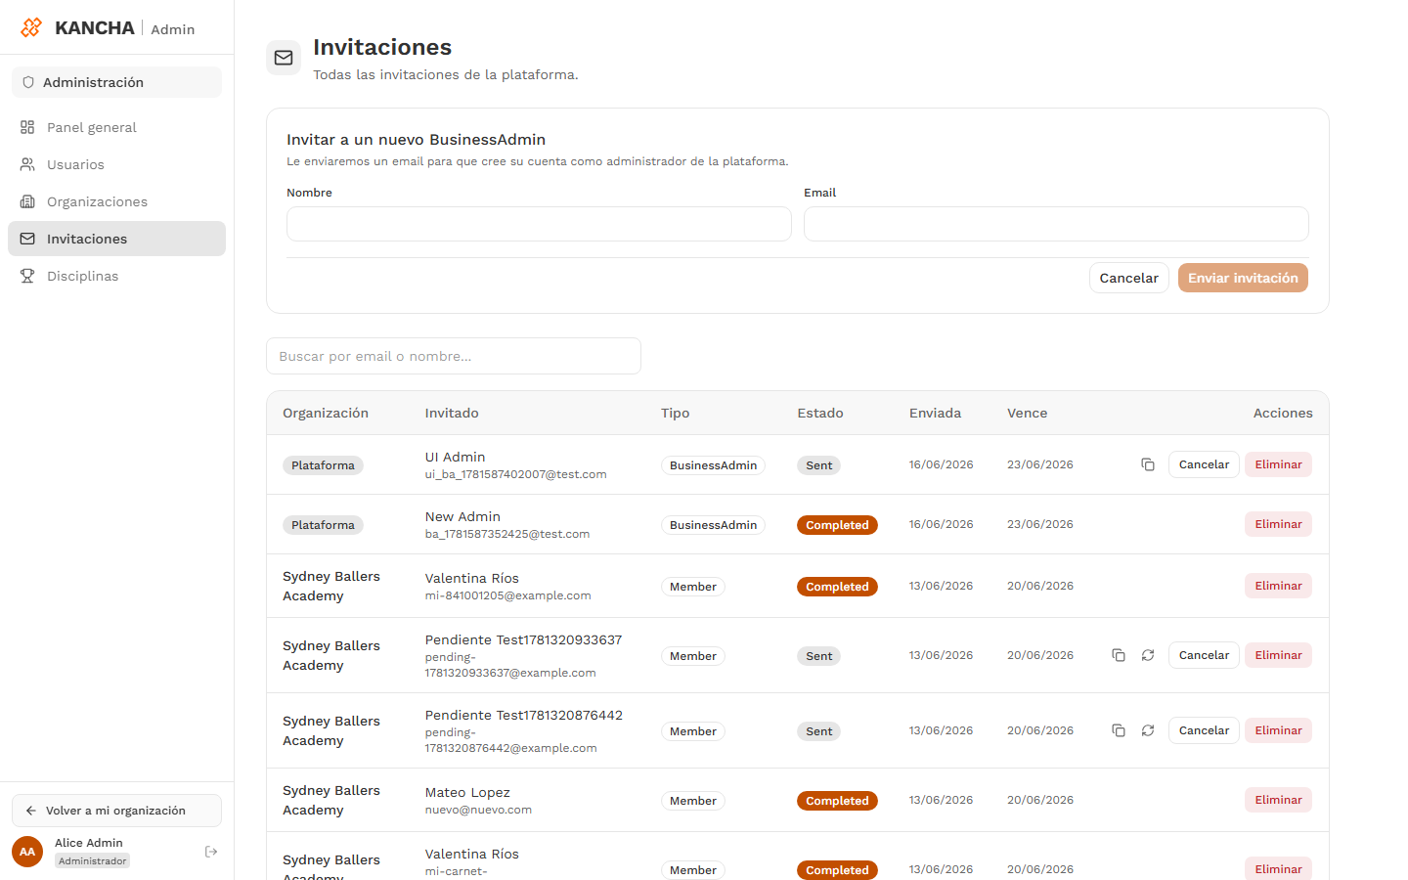Click Member badge in Mateo Lopez row

692,801
